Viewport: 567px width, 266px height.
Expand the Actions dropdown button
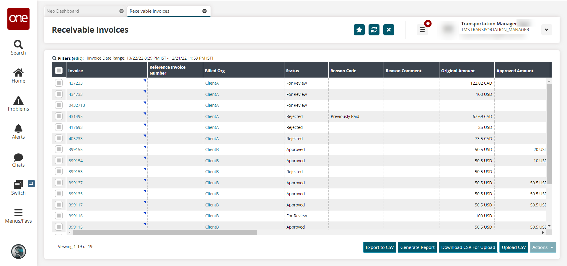(543, 247)
